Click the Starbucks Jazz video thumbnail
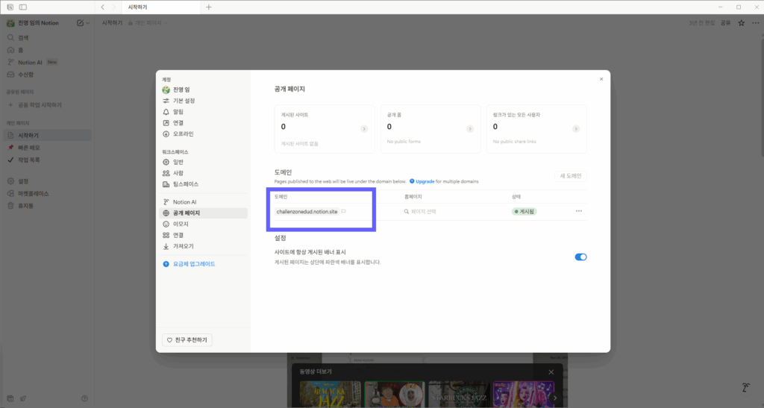Screen dimensions: 764x408 tap(459, 395)
